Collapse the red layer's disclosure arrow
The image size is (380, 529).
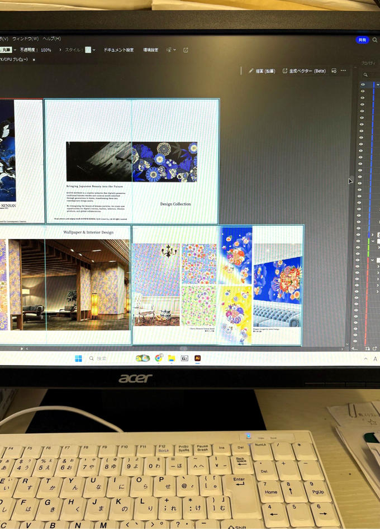pos(373,260)
